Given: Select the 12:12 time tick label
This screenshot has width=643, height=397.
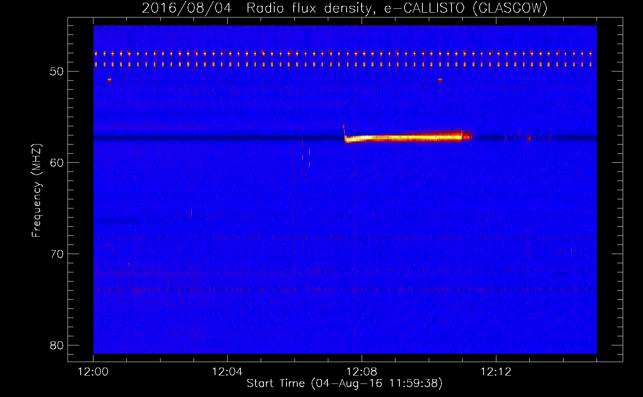Looking at the screenshot, I should (496, 372).
